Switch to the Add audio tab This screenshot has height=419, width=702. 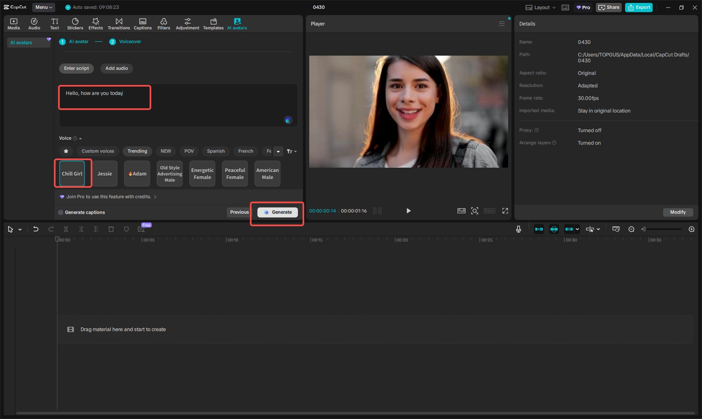point(117,69)
